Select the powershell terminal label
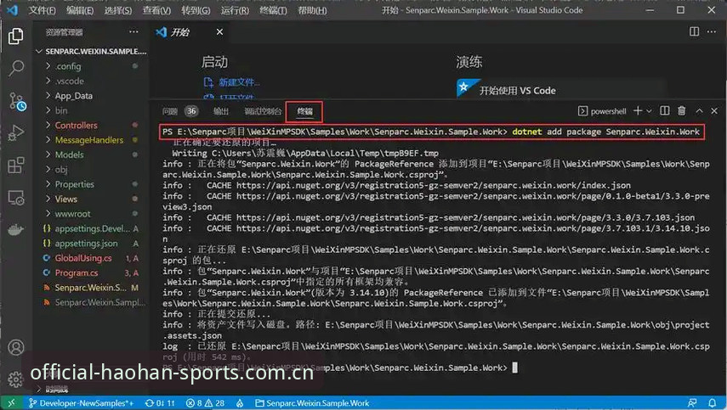This screenshot has width=727, height=410. [602, 111]
